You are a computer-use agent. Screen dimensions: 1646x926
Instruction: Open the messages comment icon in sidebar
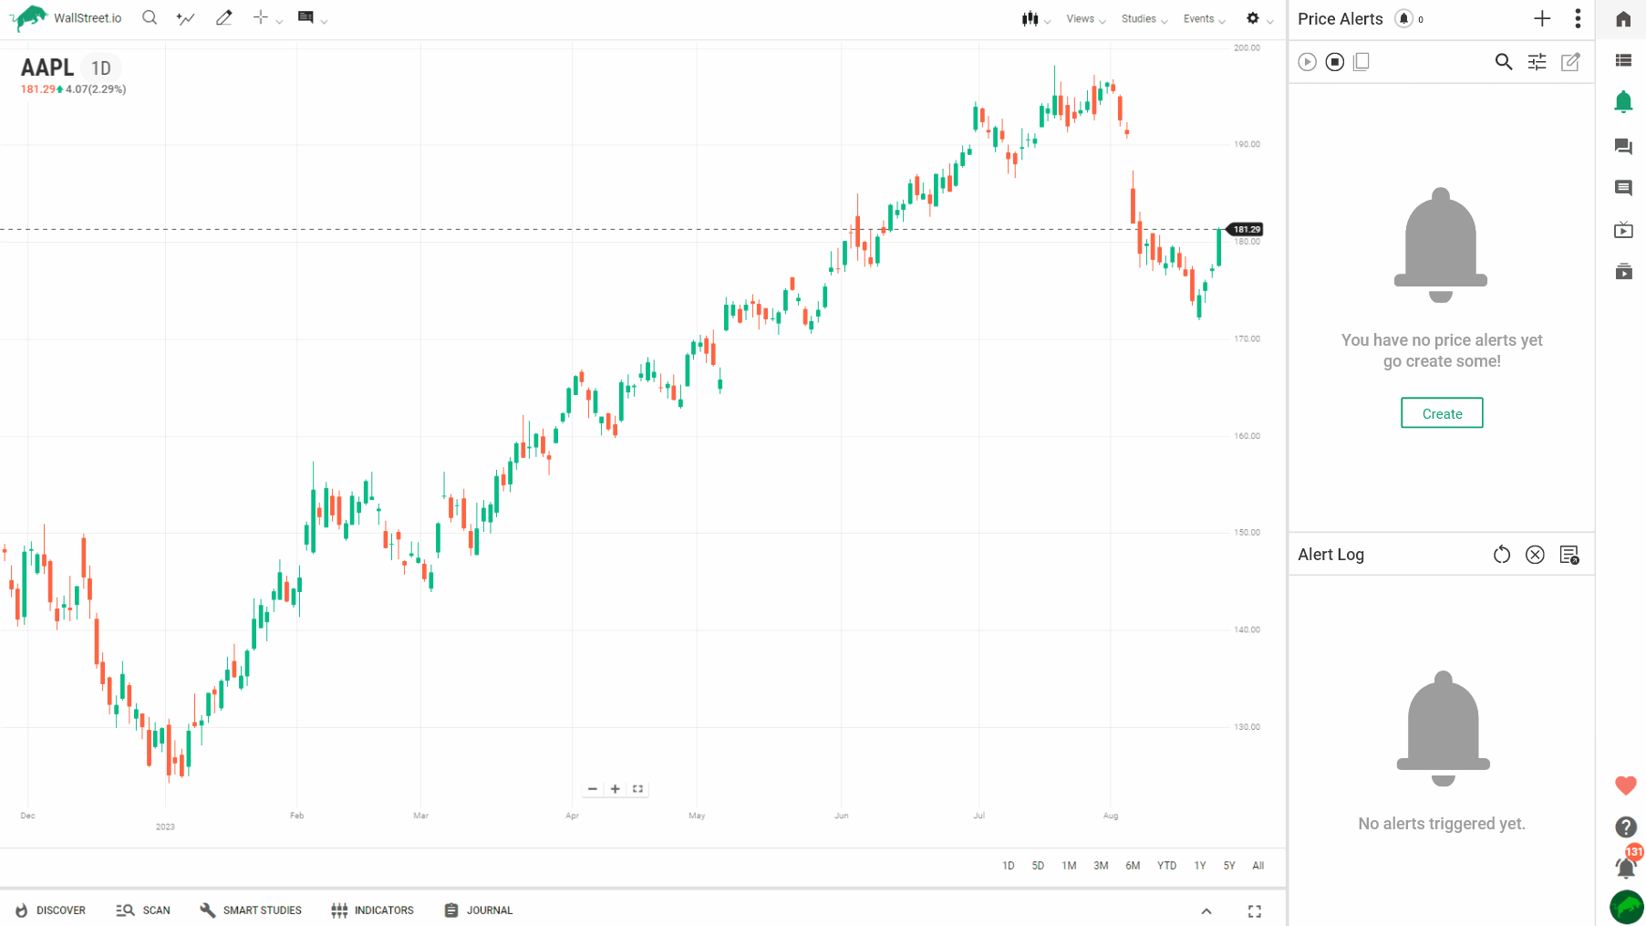1623,188
